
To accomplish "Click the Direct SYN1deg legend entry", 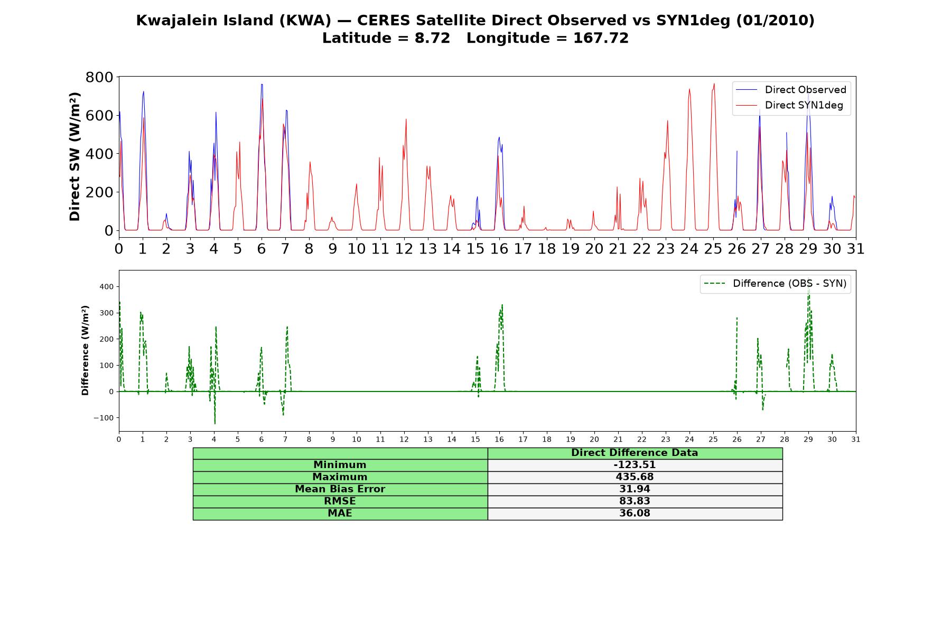I will point(791,105).
